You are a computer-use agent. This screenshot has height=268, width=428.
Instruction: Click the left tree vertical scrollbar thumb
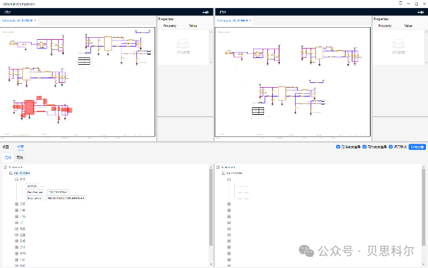pos(211,207)
